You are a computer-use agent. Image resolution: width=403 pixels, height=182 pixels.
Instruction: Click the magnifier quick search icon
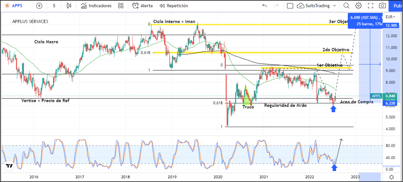coord(346,6)
